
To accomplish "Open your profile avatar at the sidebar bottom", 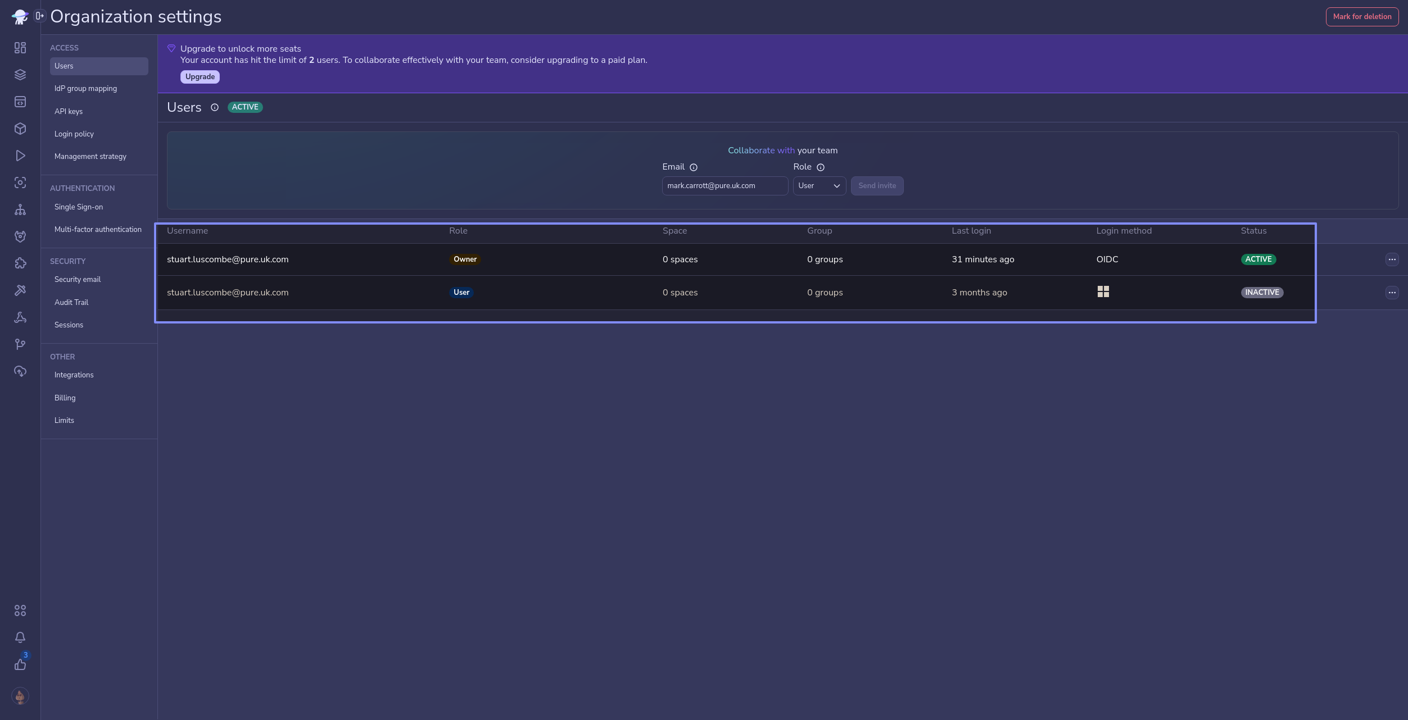I will pyautogui.click(x=20, y=696).
